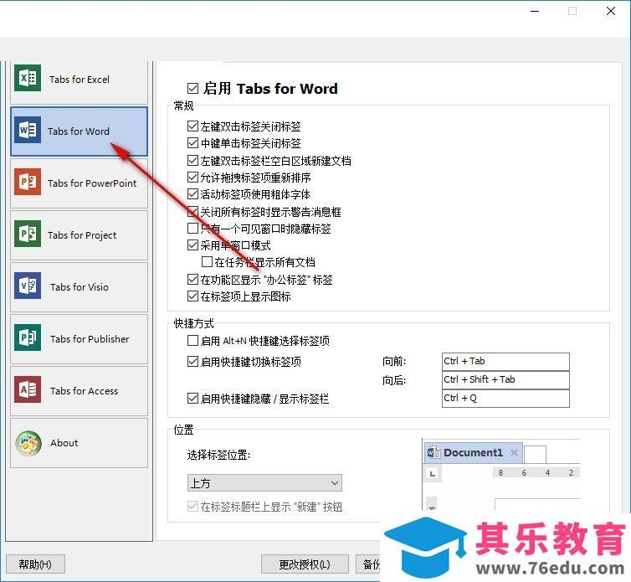This screenshot has width=631, height=582.
Task: Open Tabs for Project settings
Action: pyautogui.click(x=79, y=235)
